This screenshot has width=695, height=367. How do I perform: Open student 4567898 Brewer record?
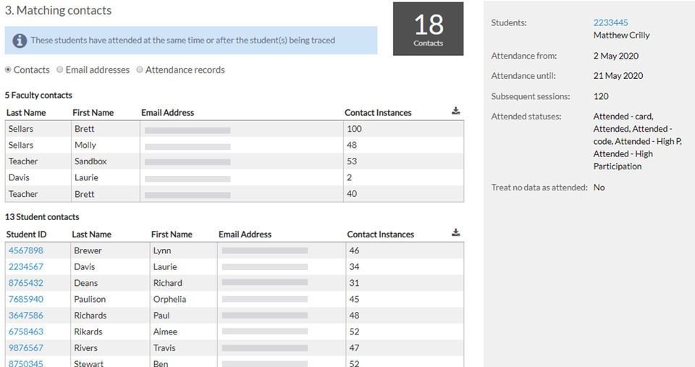click(25, 250)
